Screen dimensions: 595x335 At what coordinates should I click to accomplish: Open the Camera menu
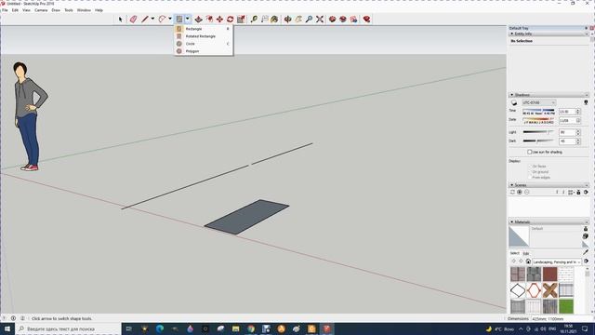pyautogui.click(x=41, y=10)
